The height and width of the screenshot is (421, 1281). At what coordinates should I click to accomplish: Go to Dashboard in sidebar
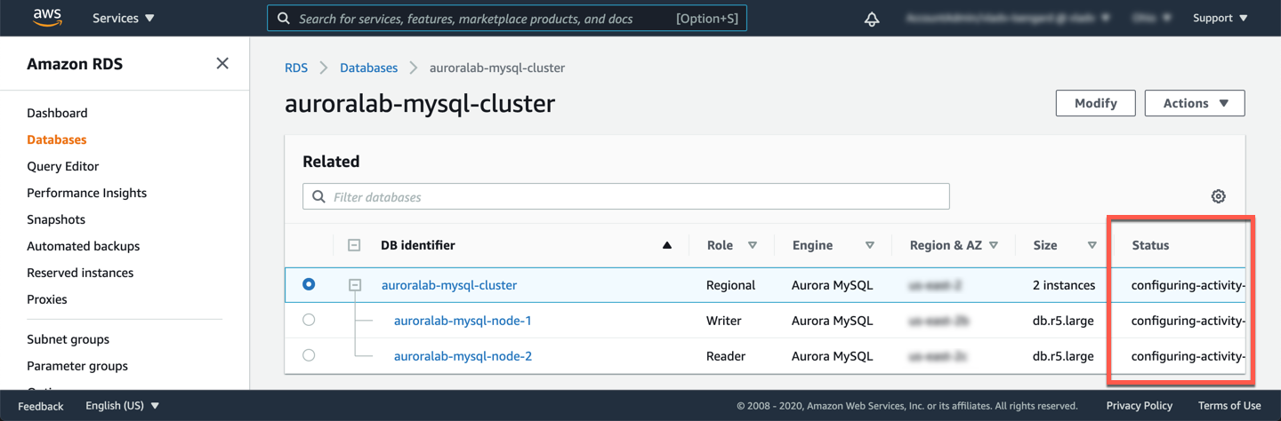[x=57, y=113]
